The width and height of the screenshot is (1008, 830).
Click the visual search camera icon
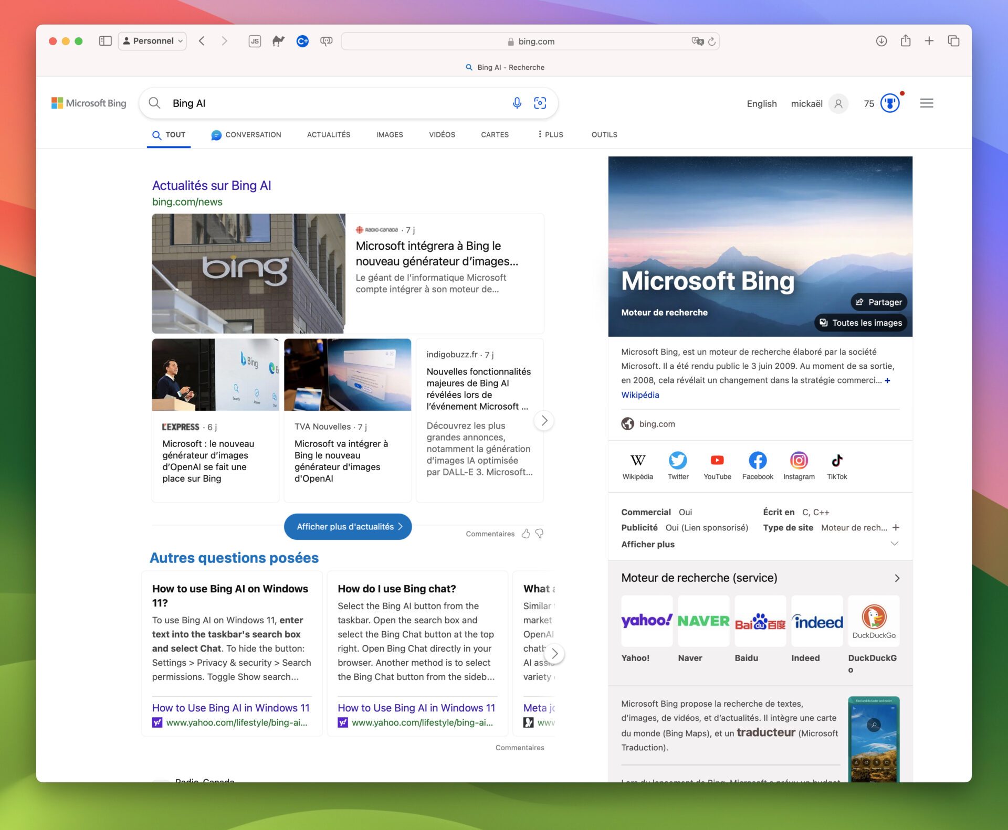tap(540, 103)
